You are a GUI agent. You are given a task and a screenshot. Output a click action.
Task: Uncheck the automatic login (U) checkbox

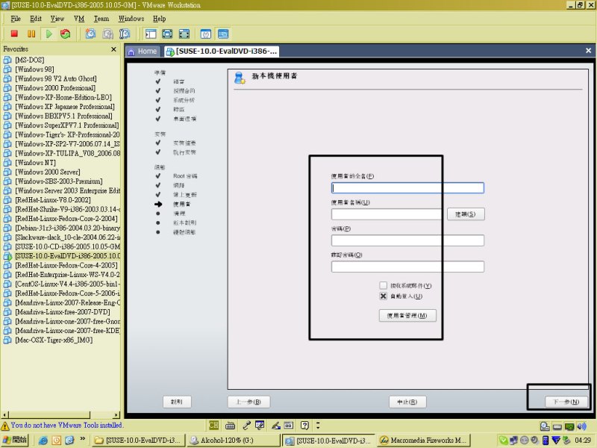pyautogui.click(x=383, y=296)
